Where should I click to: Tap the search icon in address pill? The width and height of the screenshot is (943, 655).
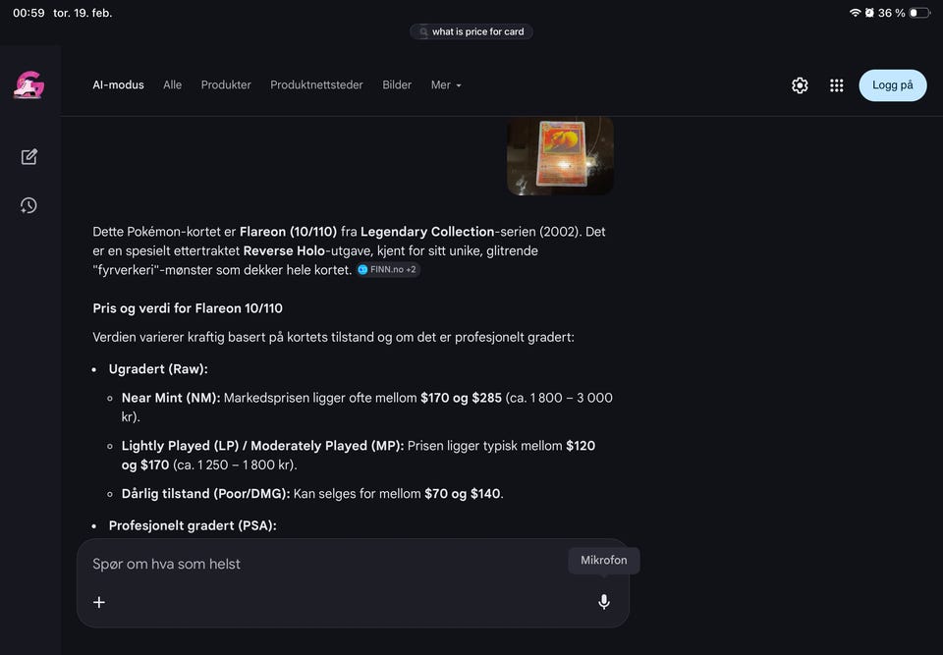click(x=423, y=31)
